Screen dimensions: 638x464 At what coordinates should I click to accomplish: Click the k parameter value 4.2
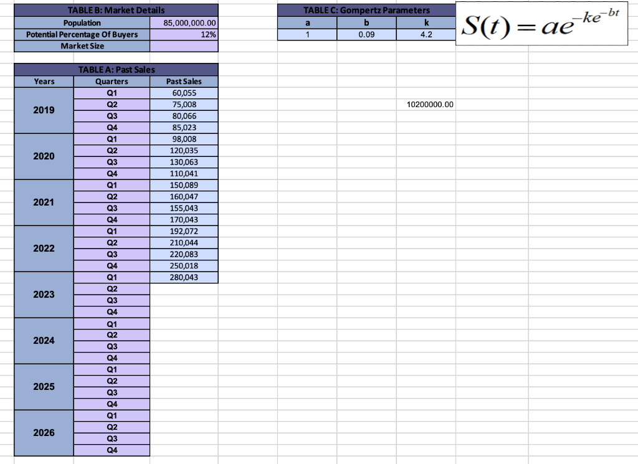[x=426, y=34]
